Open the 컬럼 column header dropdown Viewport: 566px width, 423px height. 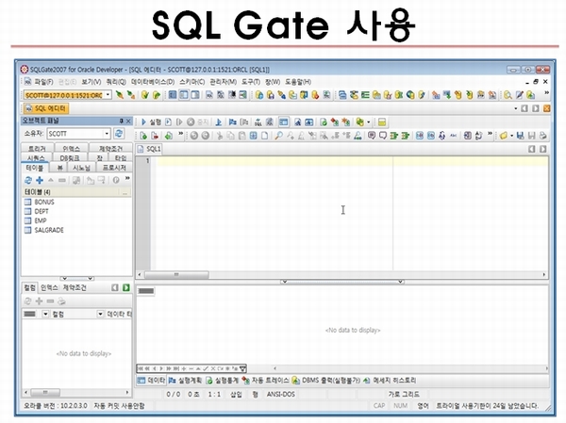[45, 314]
